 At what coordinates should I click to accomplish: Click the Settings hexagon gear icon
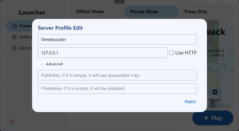click(x=14, y=37)
